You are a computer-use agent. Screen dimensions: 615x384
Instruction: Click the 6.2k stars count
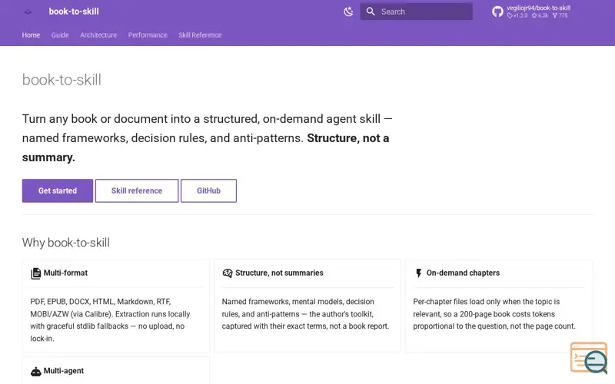click(x=540, y=15)
